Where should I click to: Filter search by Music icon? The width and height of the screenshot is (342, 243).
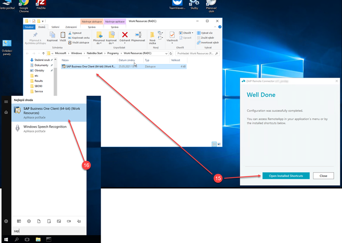(79, 221)
